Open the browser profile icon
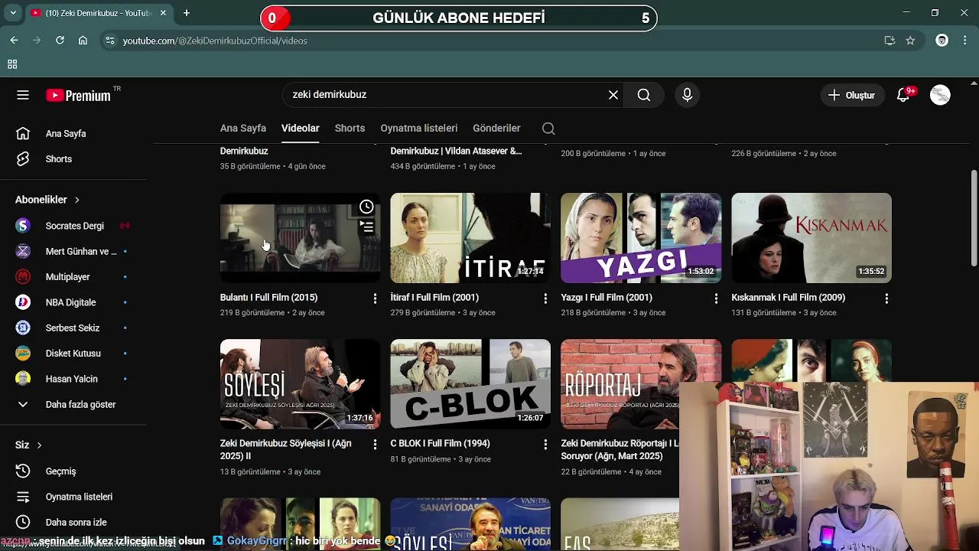 [x=942, y=41]
